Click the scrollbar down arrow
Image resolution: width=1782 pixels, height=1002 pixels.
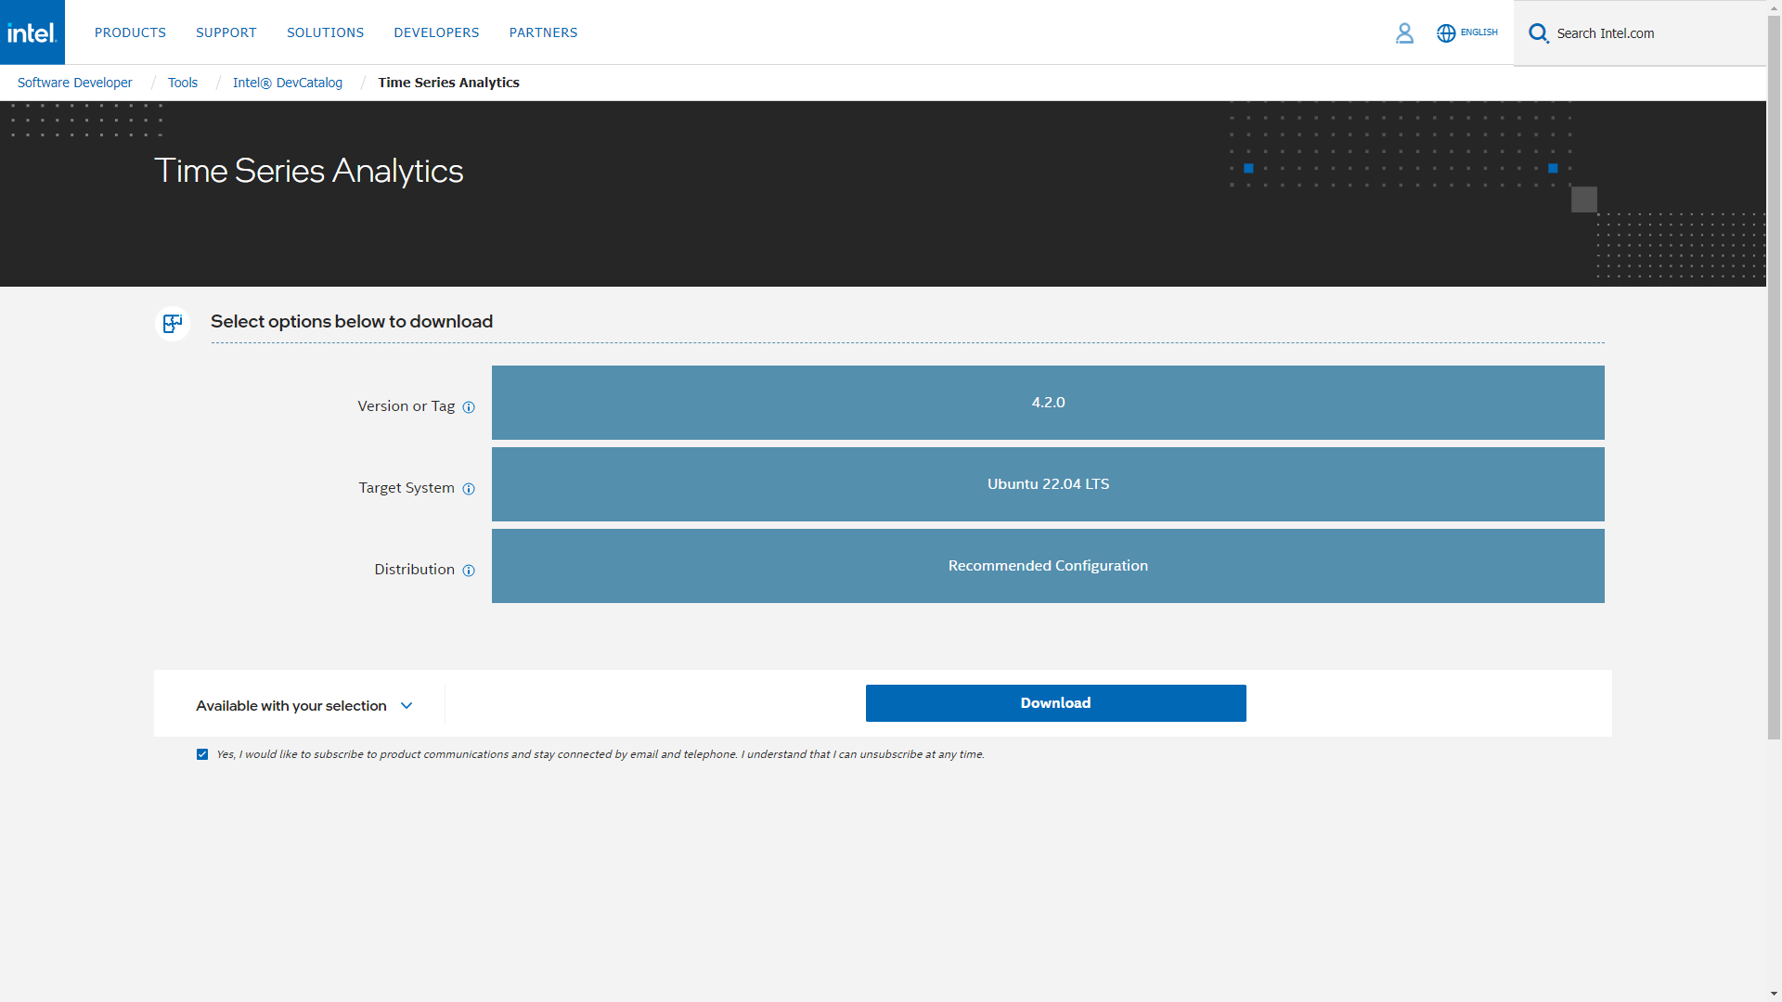tap(1774, 995)
